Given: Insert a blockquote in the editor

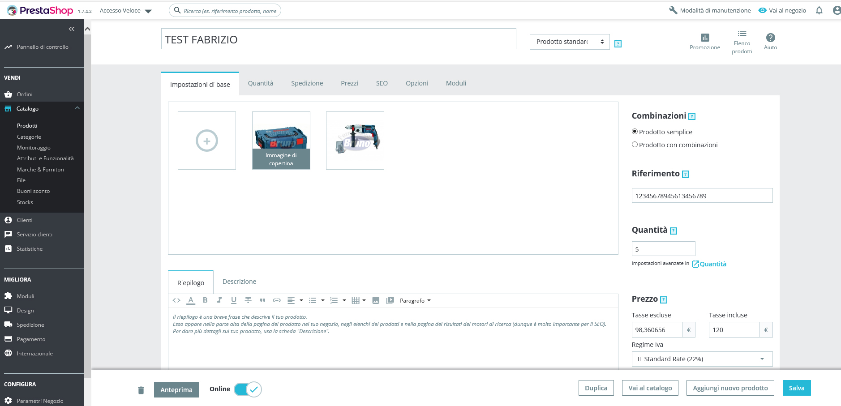Looking at the screenshot, I should 262,300.
